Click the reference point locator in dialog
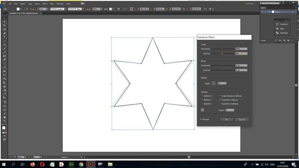Image resolution: width=299 pixels, height=168 pixels. coord(202,110)
